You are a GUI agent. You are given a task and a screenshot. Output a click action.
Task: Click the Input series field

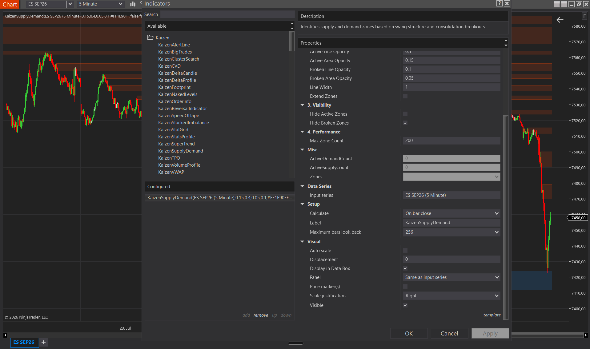452,195
